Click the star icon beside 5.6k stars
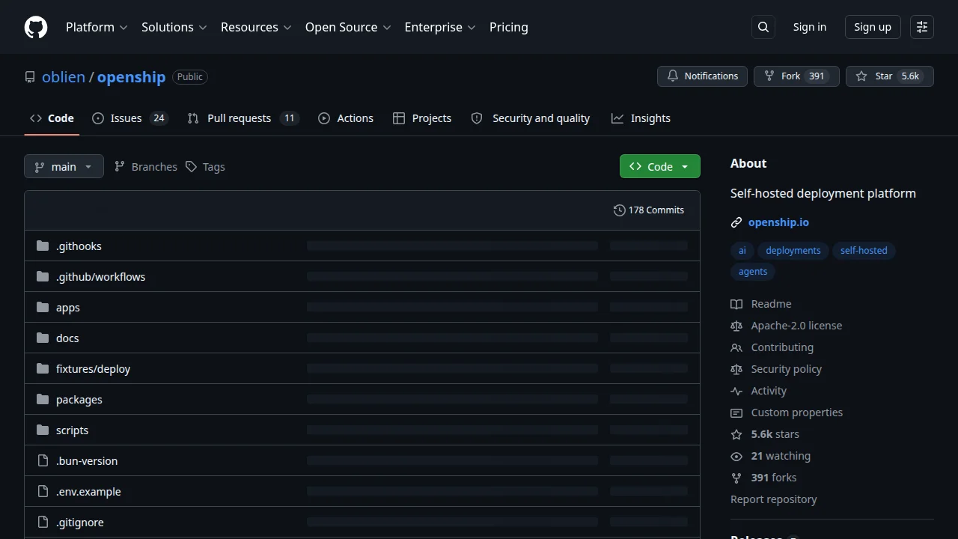 736,434
